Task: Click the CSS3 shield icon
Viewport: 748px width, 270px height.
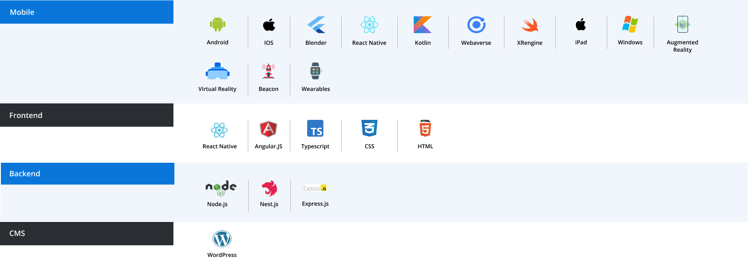Action: click(x=369, y=128)
